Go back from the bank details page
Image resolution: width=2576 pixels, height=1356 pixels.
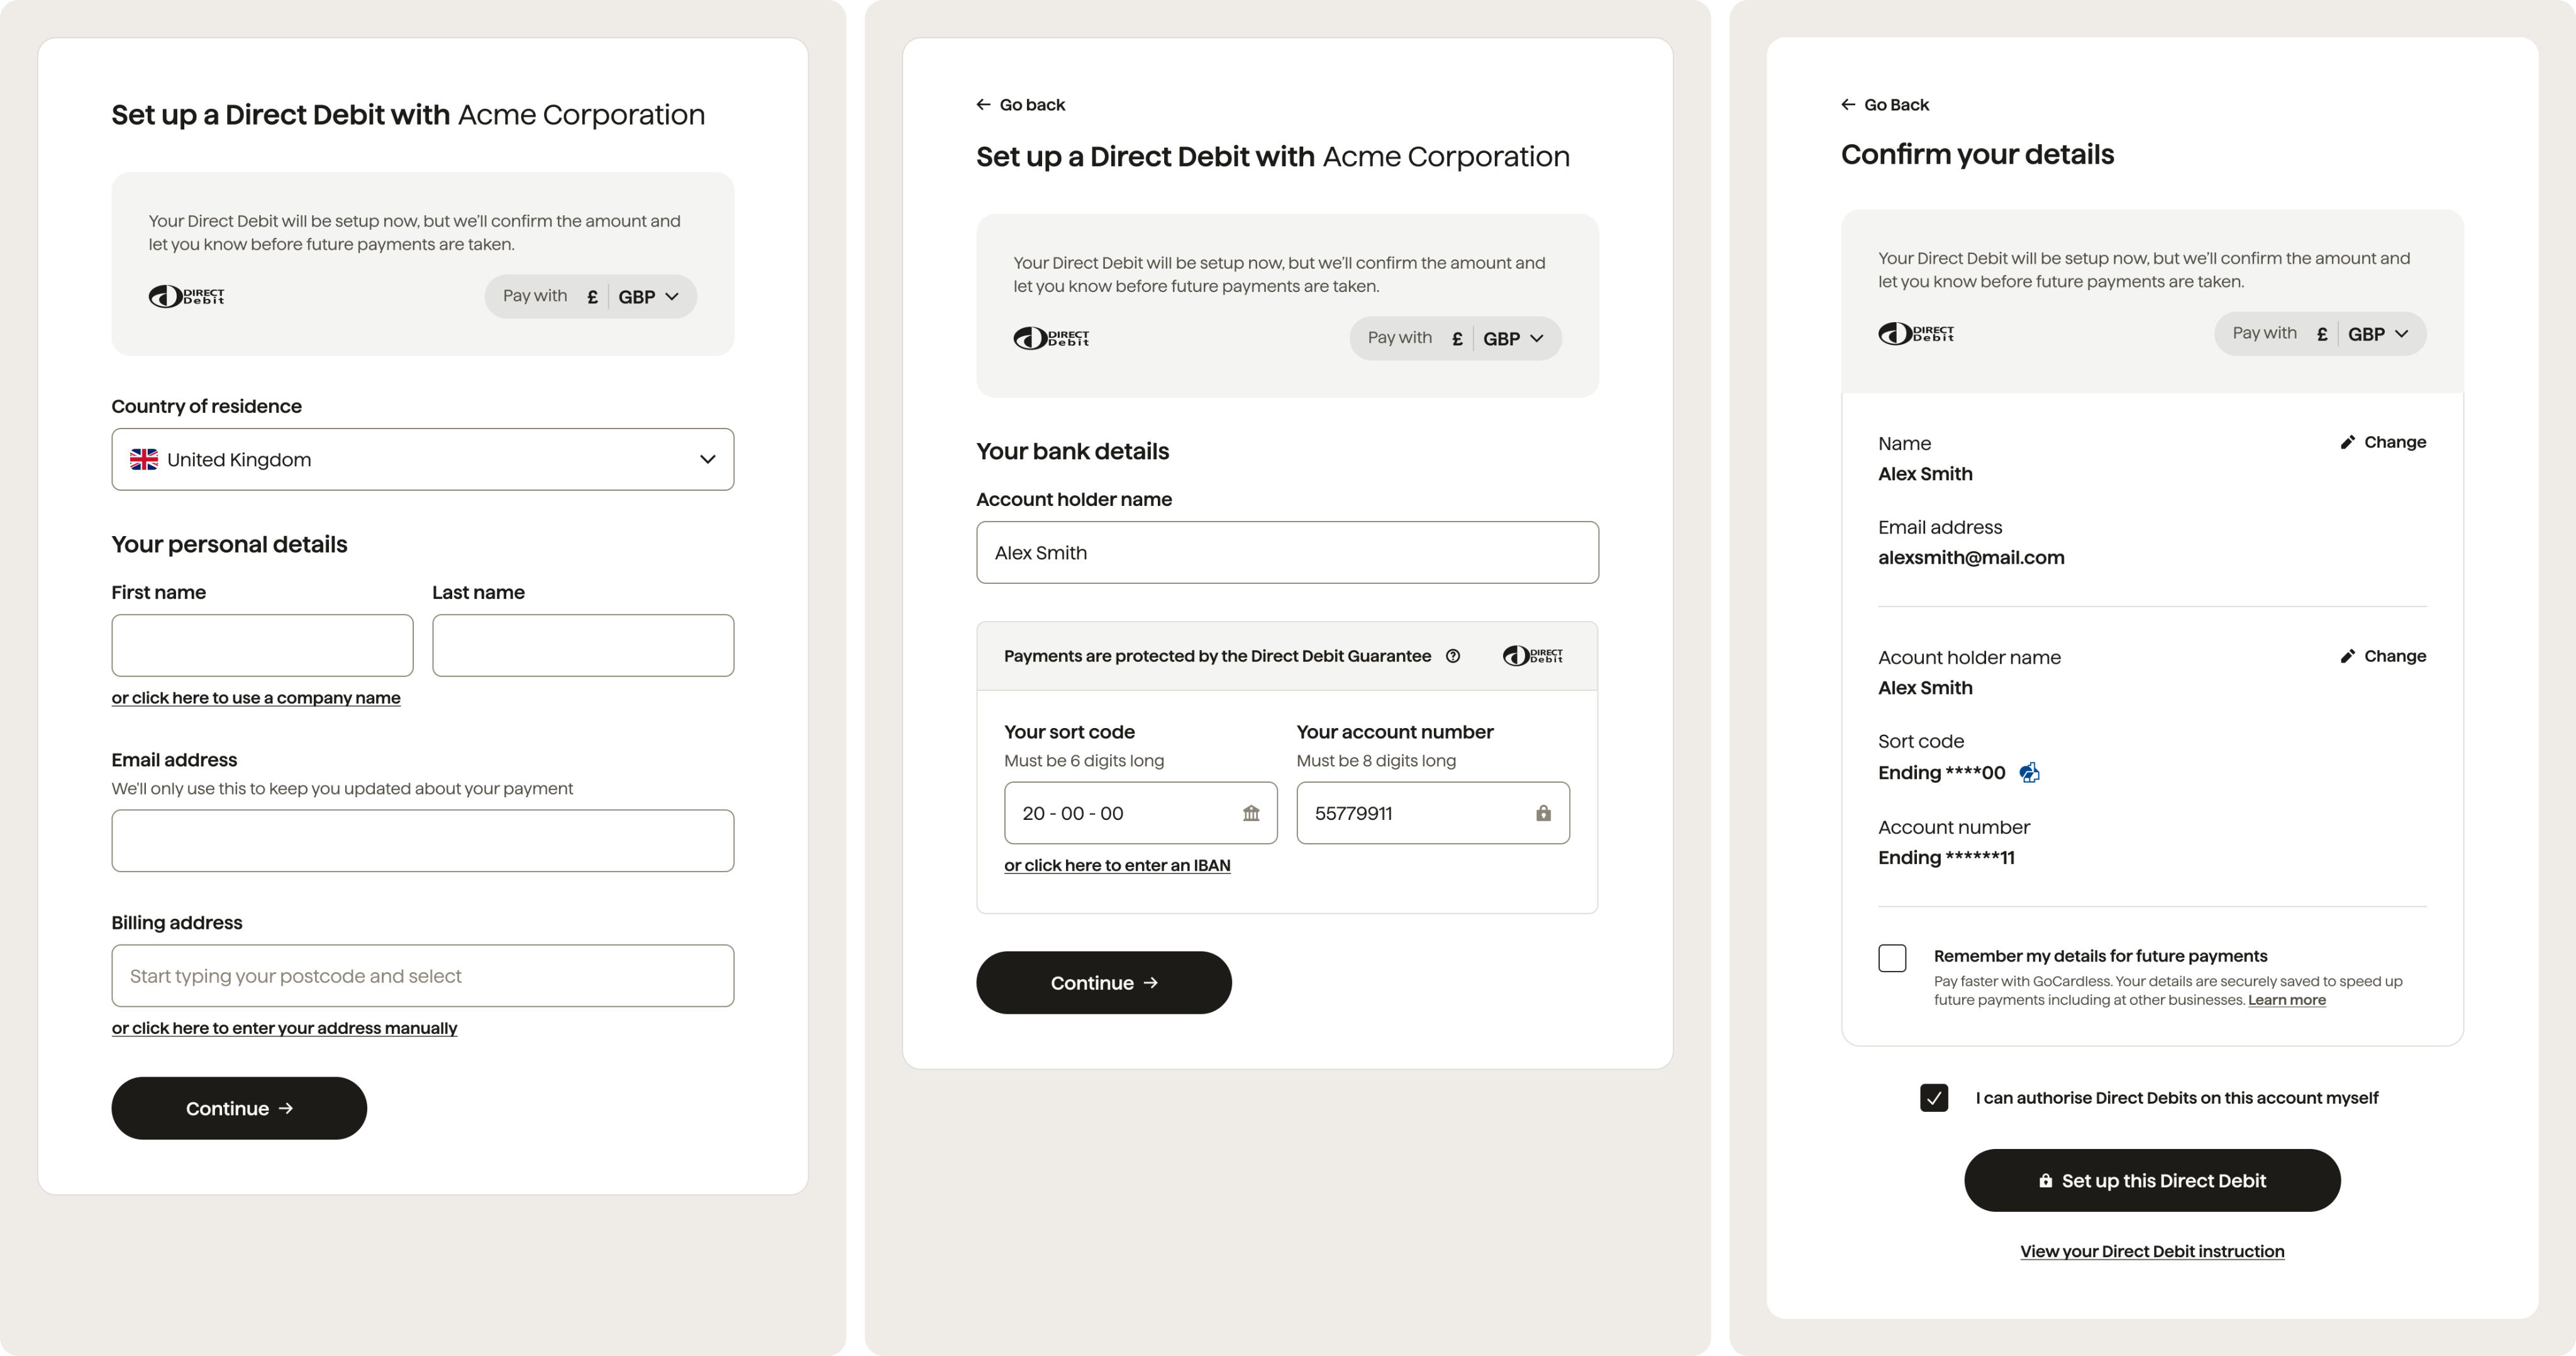click(x=1020, y=105)
